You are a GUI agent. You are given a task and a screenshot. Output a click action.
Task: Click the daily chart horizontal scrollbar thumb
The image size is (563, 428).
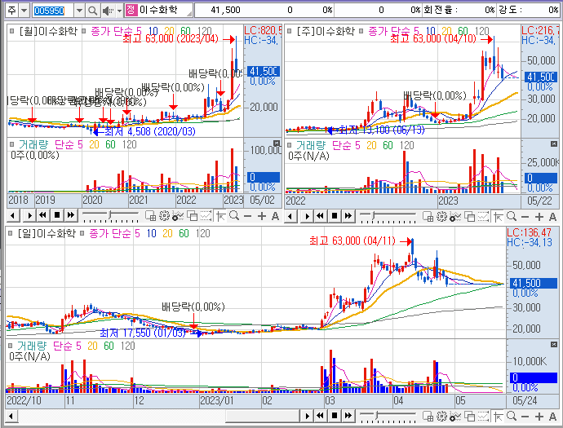point(263,416)
